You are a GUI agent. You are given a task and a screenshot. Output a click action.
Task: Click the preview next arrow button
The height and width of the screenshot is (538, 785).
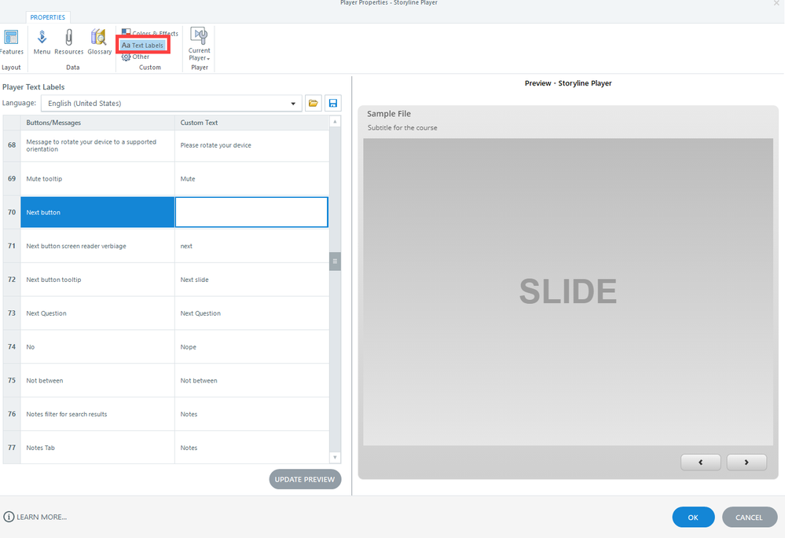point(746,463)
